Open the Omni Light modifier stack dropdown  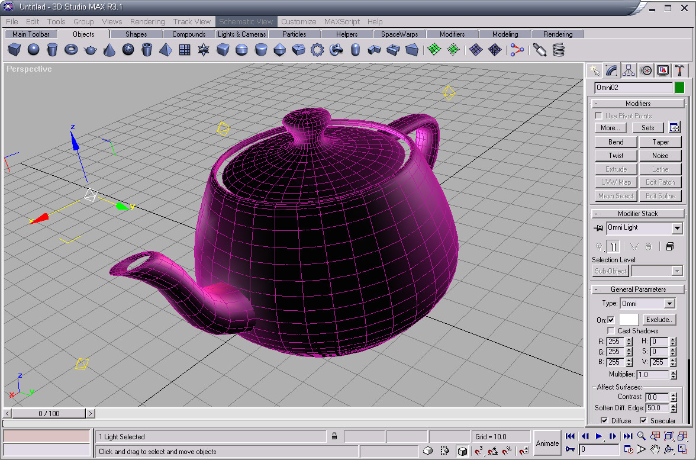tap(677, 229)
